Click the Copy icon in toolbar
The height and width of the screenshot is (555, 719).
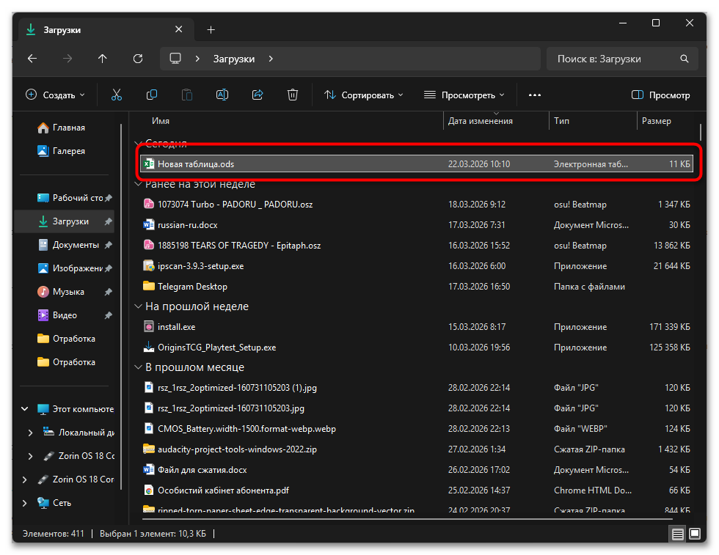152,95
